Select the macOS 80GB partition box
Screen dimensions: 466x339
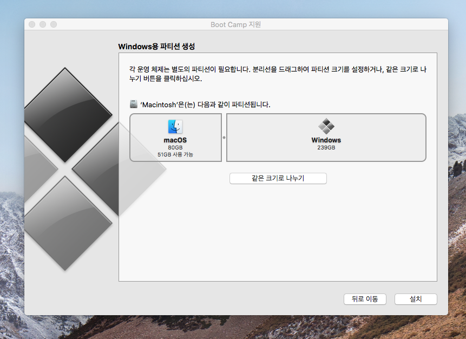[x=176, y=138]
